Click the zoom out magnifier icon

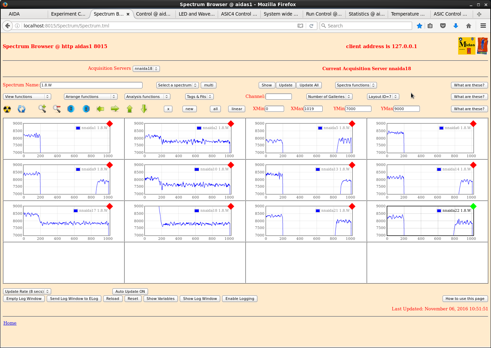(x=57, y=109)
